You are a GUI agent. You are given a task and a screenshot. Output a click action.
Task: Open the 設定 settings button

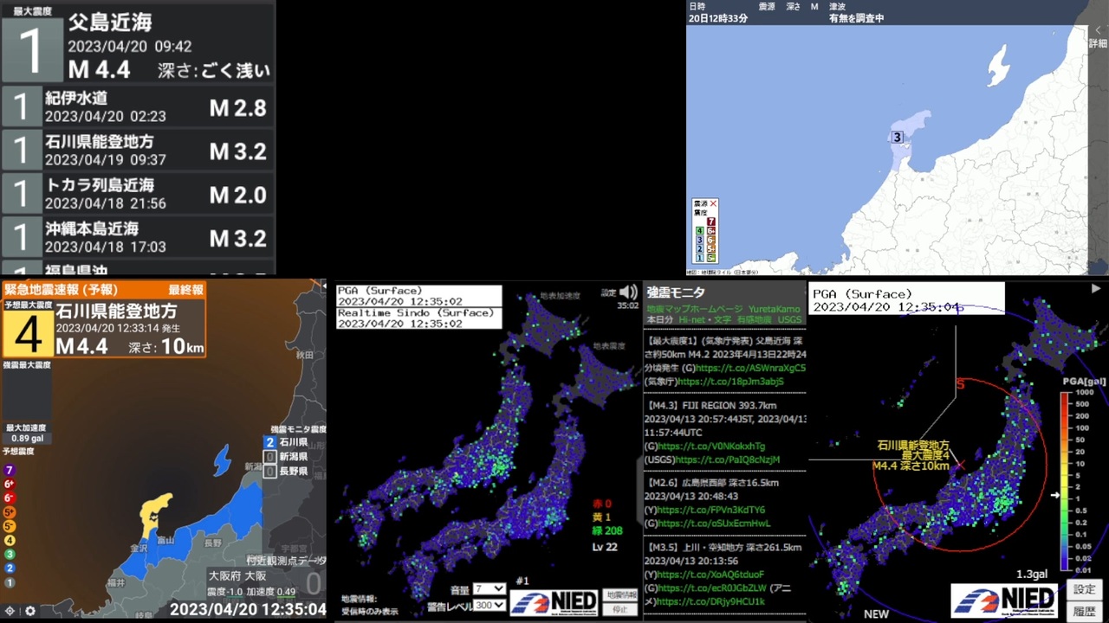1085,589
